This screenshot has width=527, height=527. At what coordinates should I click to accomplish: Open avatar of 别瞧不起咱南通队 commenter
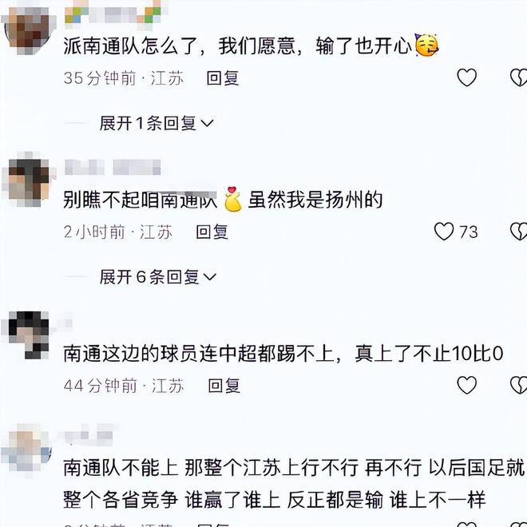click(x=28, y=180)
